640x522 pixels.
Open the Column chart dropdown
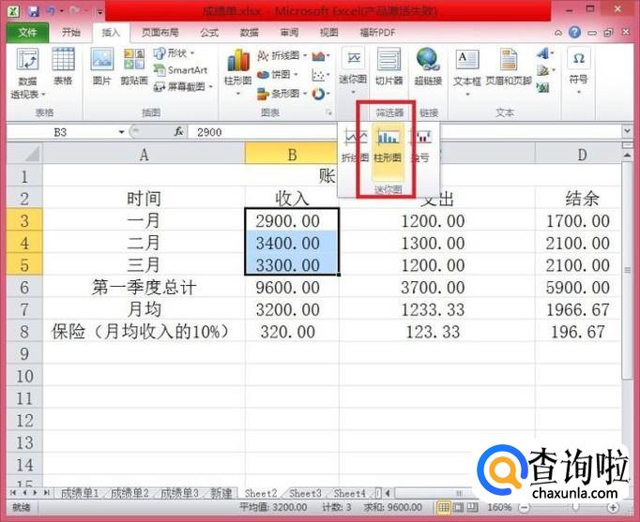pyautogui.click(x=238, y=72)
